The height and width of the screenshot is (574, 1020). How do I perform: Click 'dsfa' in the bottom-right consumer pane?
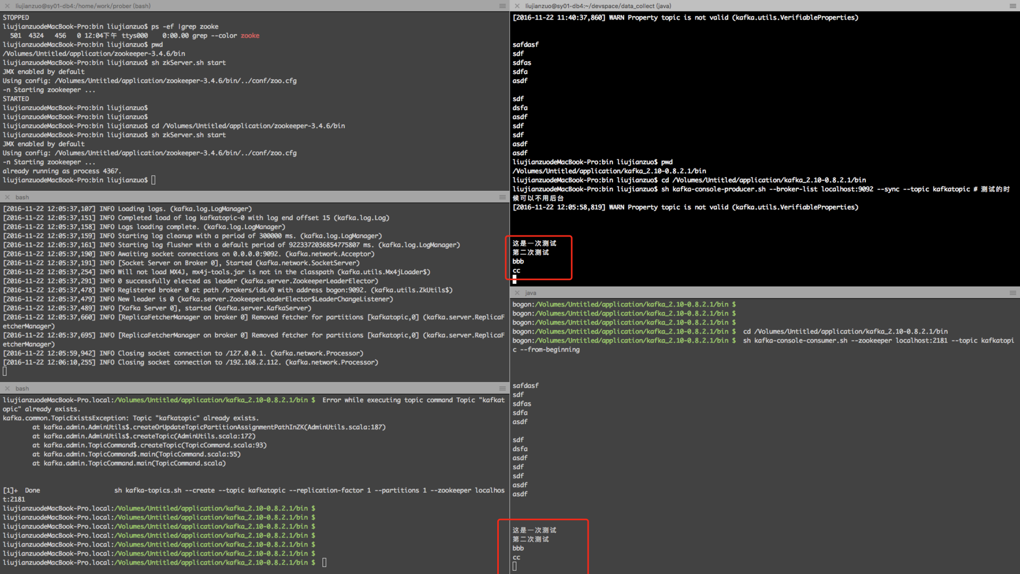(x=520, y=449)
